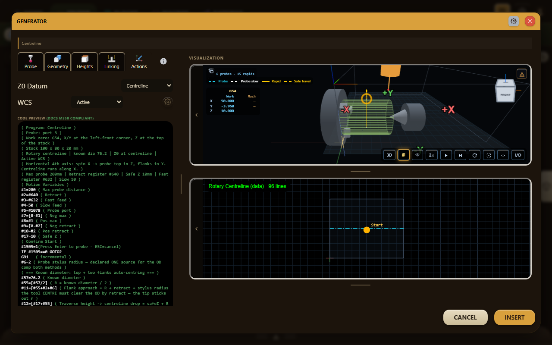Viewport: 552px width, 345px height.
Task: Fit view with the frame icon
Action: [489, 155]
